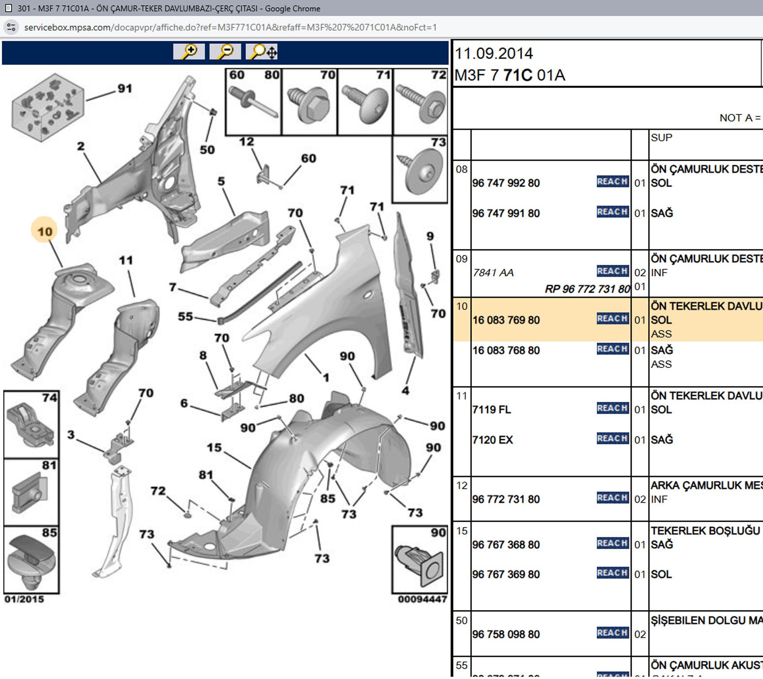The height and width of the screenshot is (679, 763).
Task: Click REACH badge for part 7119 FL
Action: click(612, 408)
